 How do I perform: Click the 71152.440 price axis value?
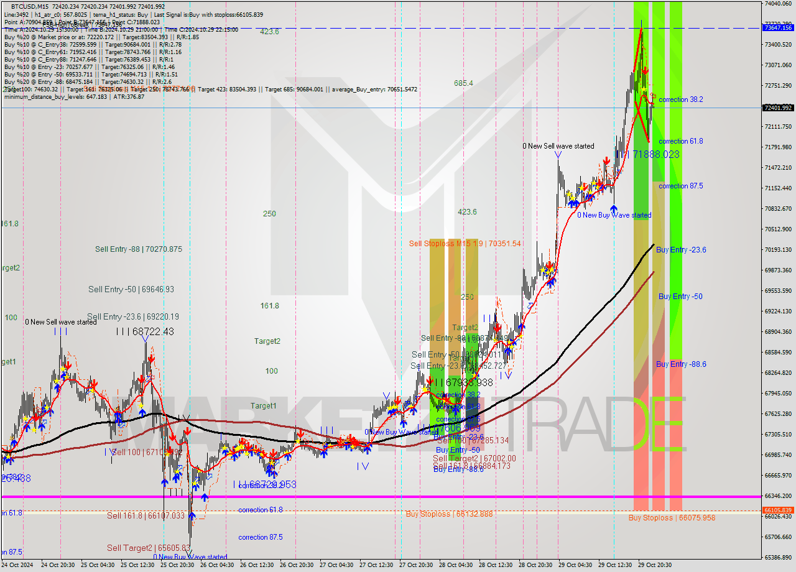coord(778,188)
